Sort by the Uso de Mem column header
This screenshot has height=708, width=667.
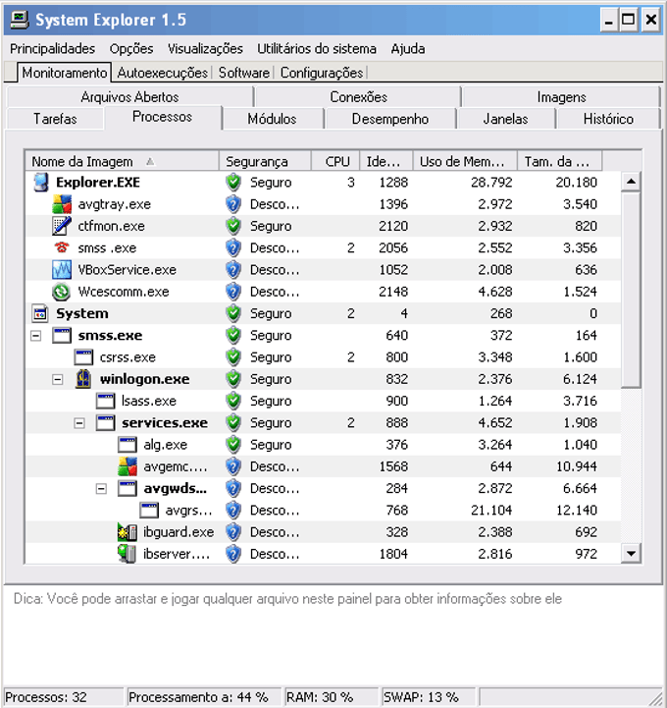coord(465,161)
